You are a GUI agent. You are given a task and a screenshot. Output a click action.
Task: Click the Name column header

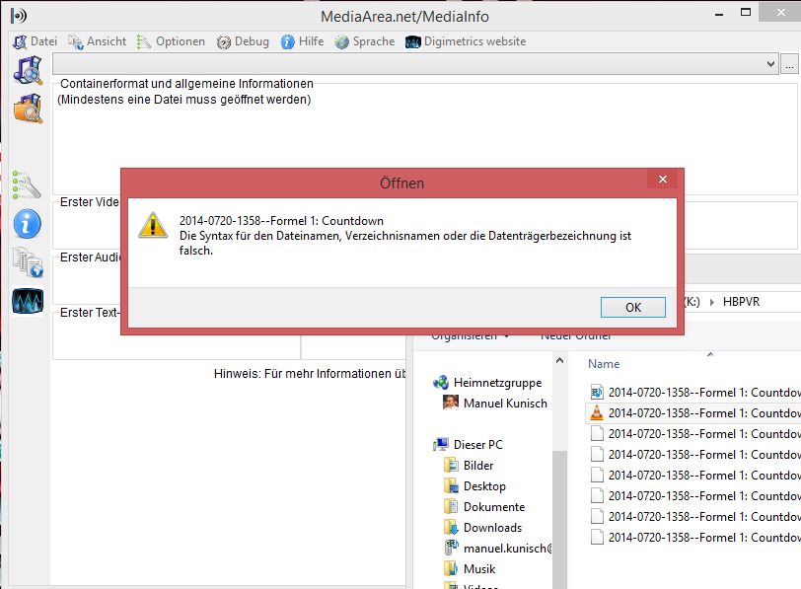pos(604,364)
